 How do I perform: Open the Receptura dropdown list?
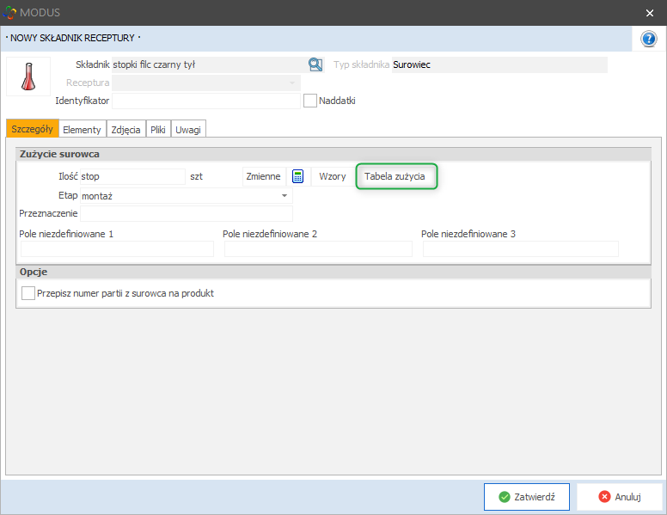click(x=293, y=83)
